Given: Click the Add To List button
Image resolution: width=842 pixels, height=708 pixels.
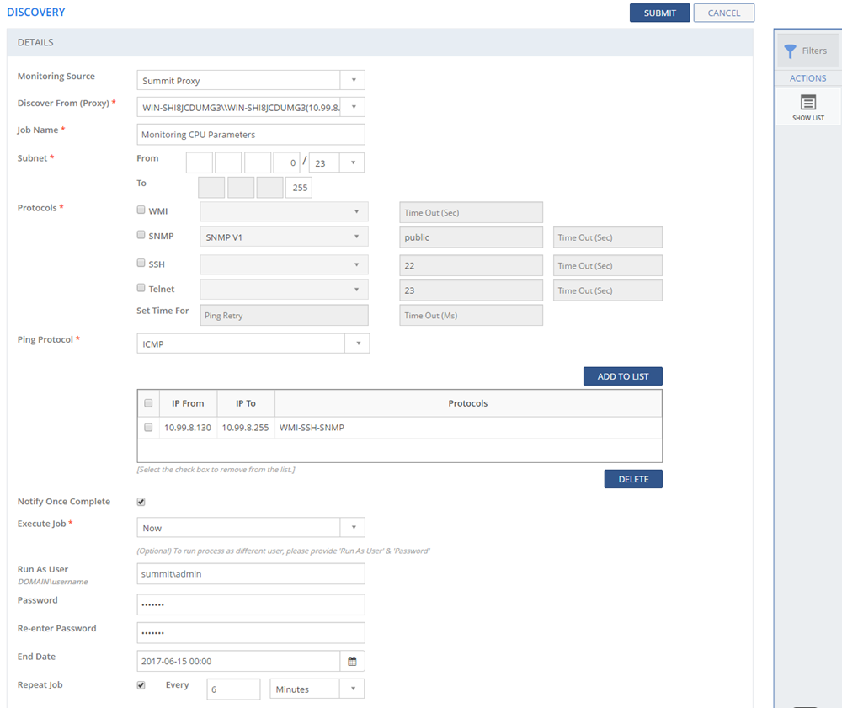Looking at the screenshot, I should click(x=623, y=376).
